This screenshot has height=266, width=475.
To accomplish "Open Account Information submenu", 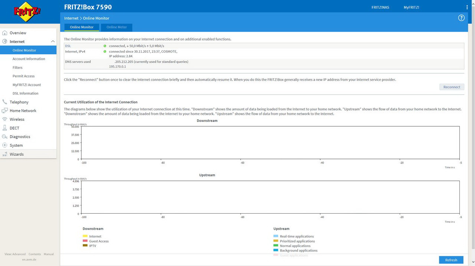I will [x=29, y=59].
